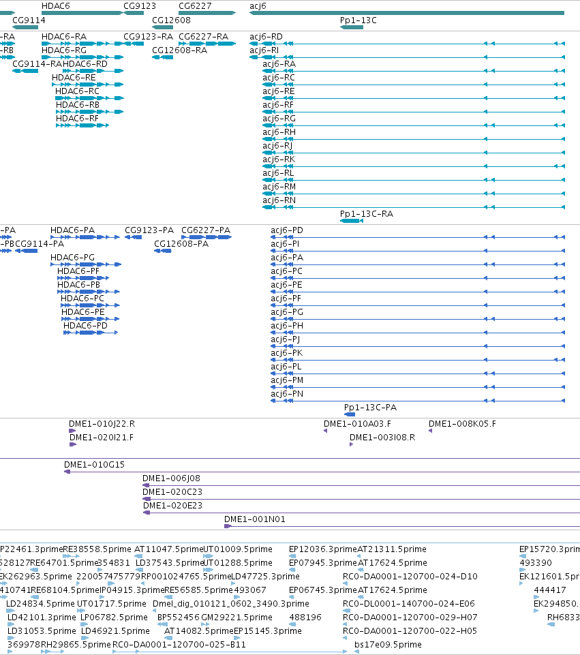Screen dimensions: 580x655
Task: Select protein acj6-PN
Action: point(287,393)
